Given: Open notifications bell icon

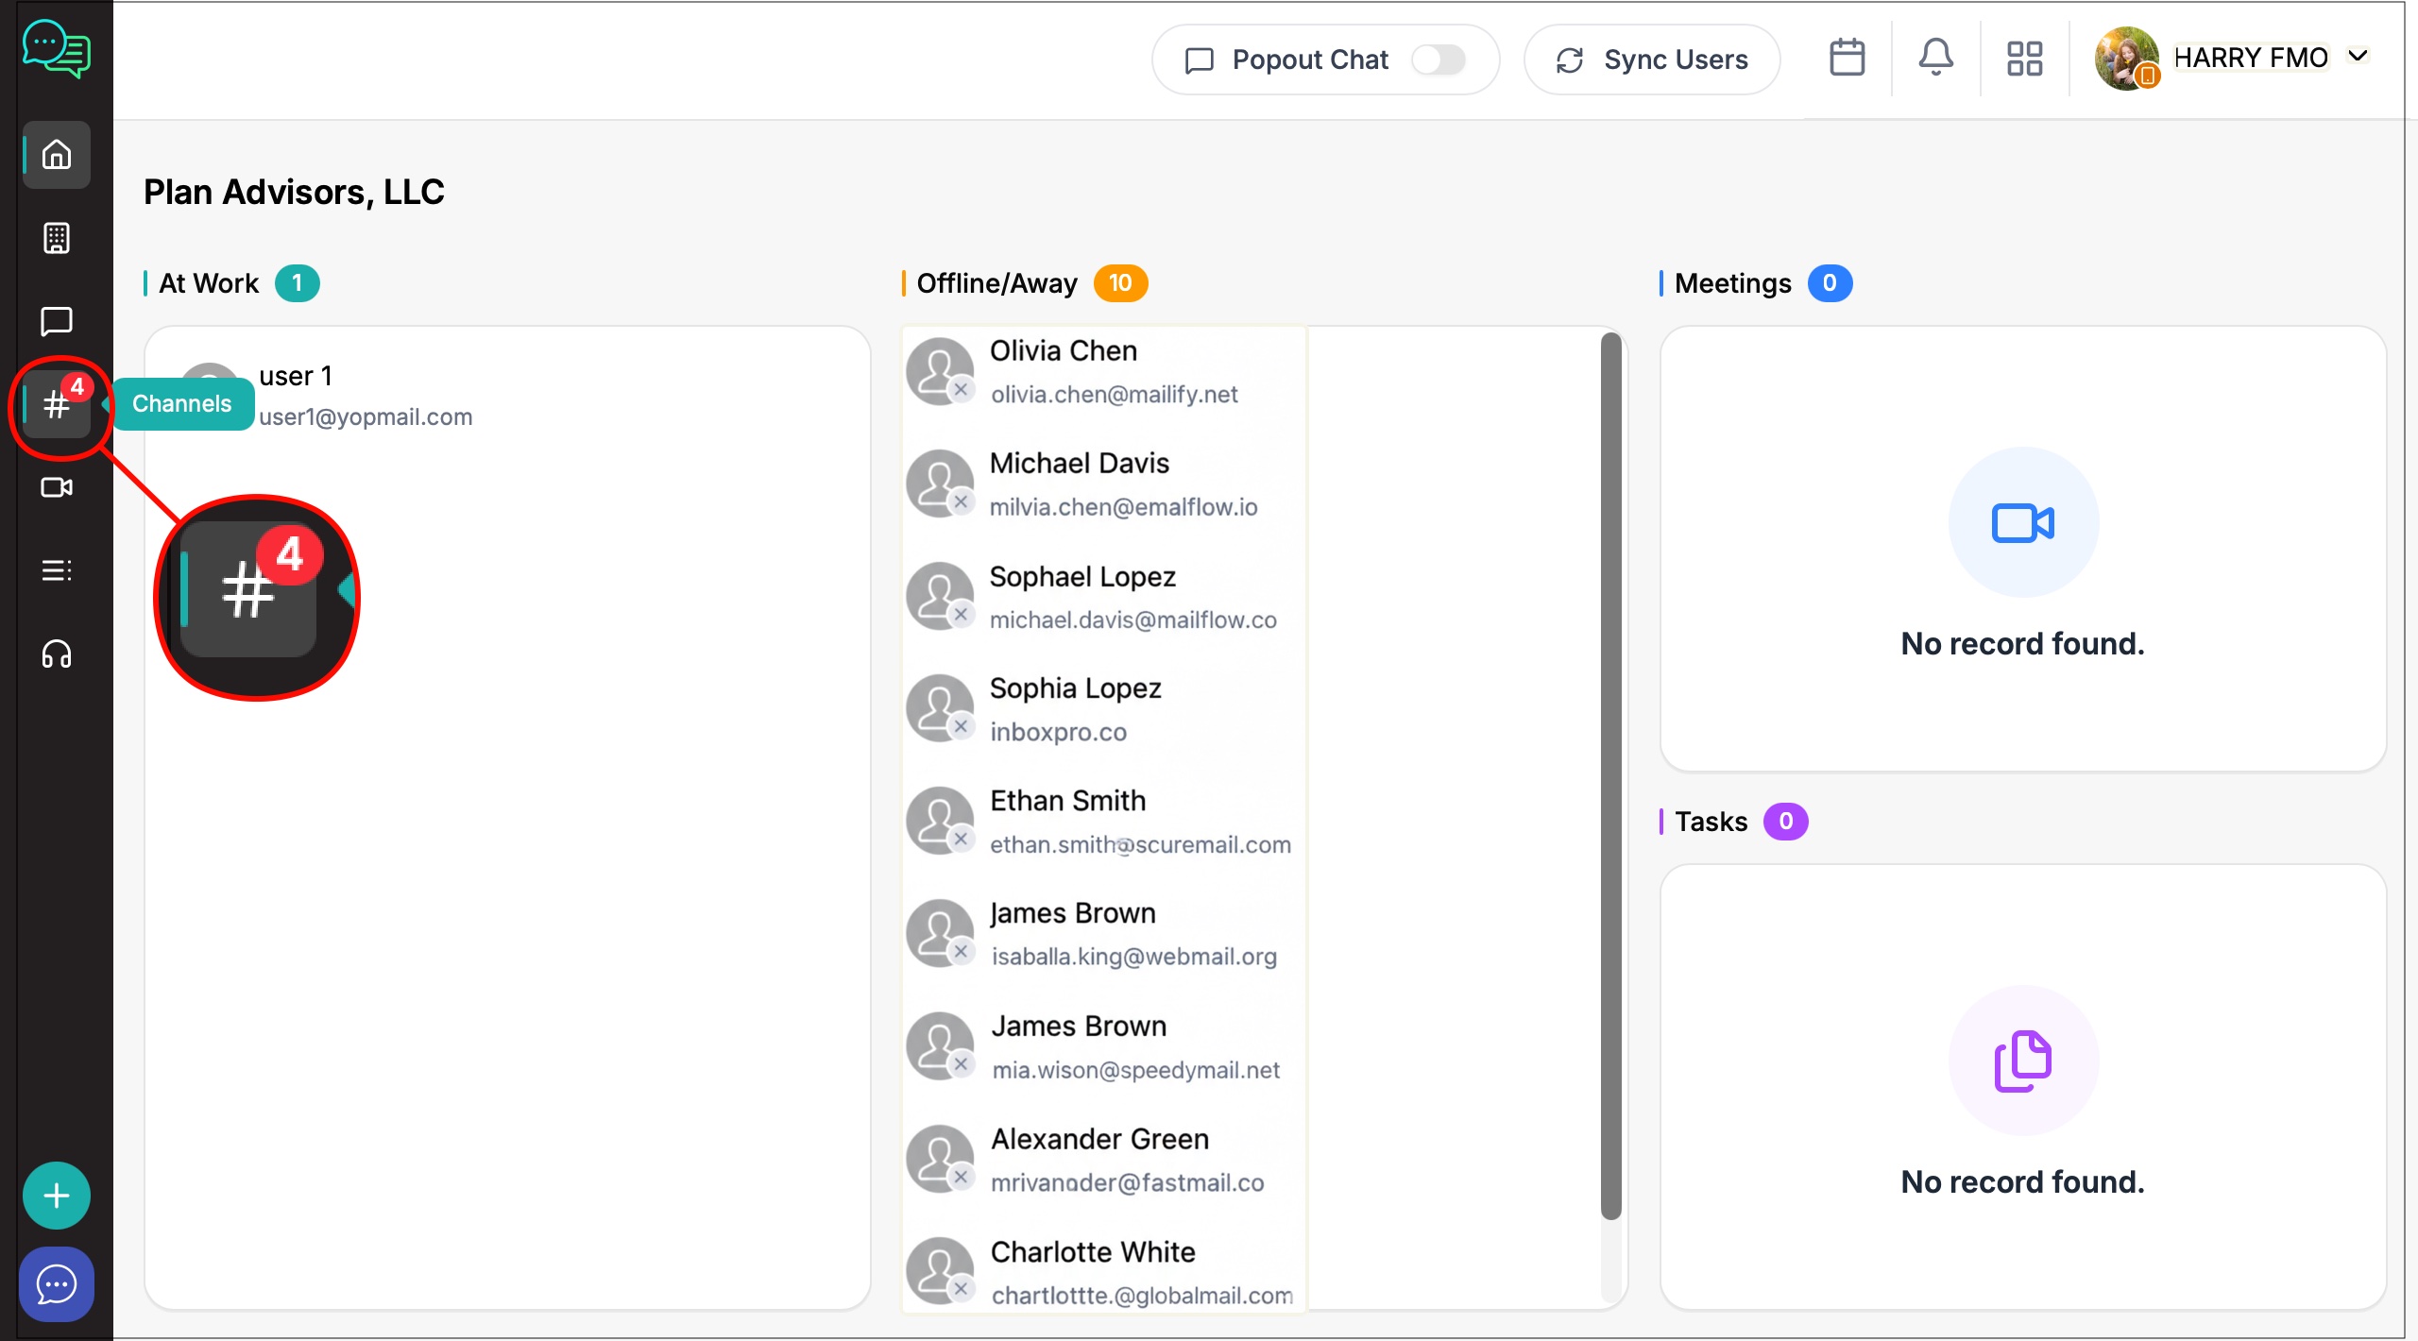Looking at the screenshot, I should pos(1935,59).
